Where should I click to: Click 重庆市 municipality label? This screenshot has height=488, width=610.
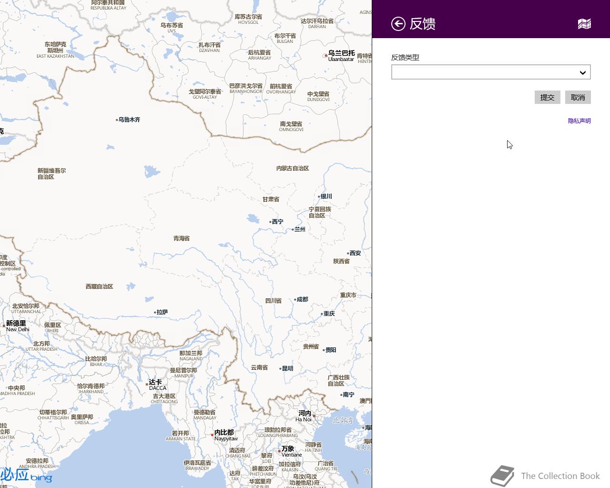tap(348, 295)
